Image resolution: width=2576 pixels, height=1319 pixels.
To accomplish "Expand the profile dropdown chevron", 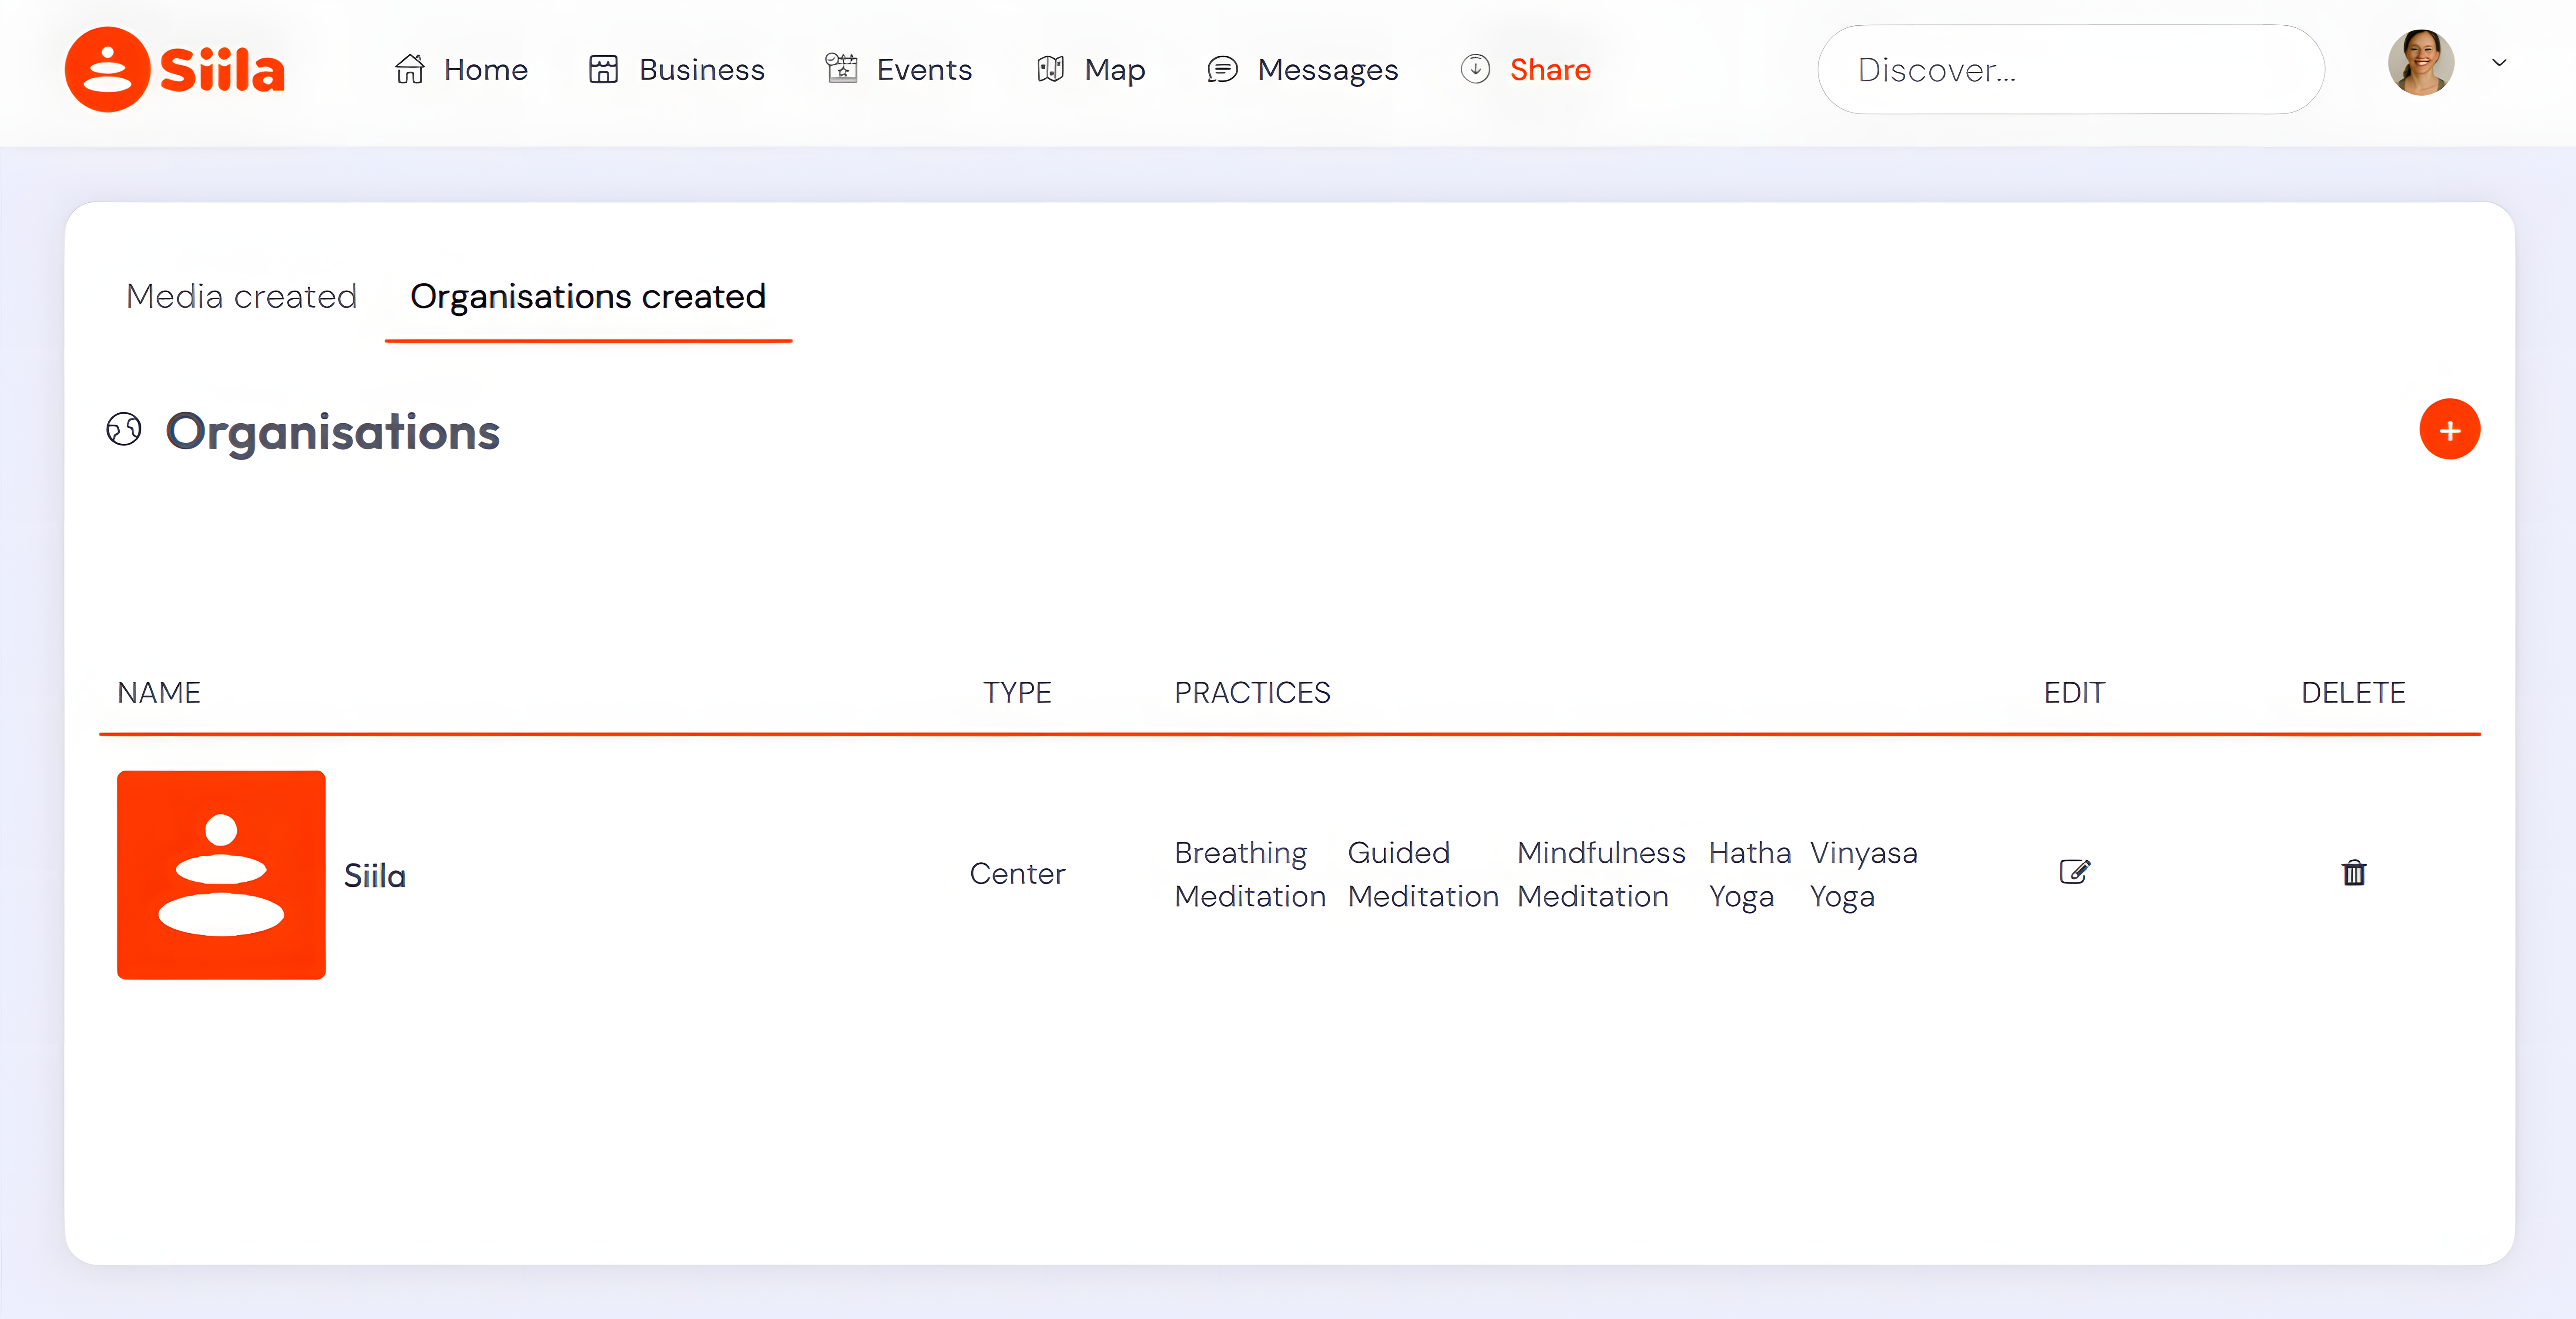I will coord(2499,63).
